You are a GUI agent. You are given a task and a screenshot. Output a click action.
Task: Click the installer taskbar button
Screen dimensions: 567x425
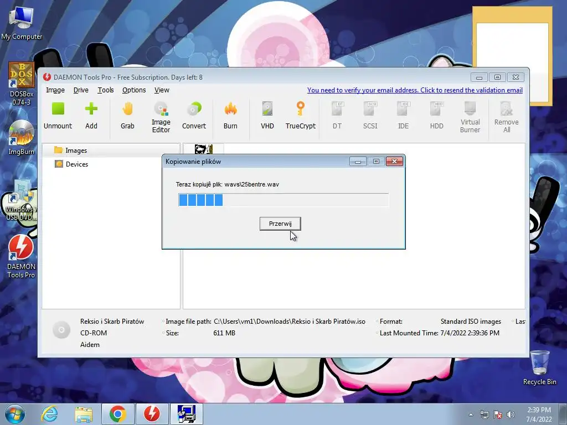(x=187, y=414)
